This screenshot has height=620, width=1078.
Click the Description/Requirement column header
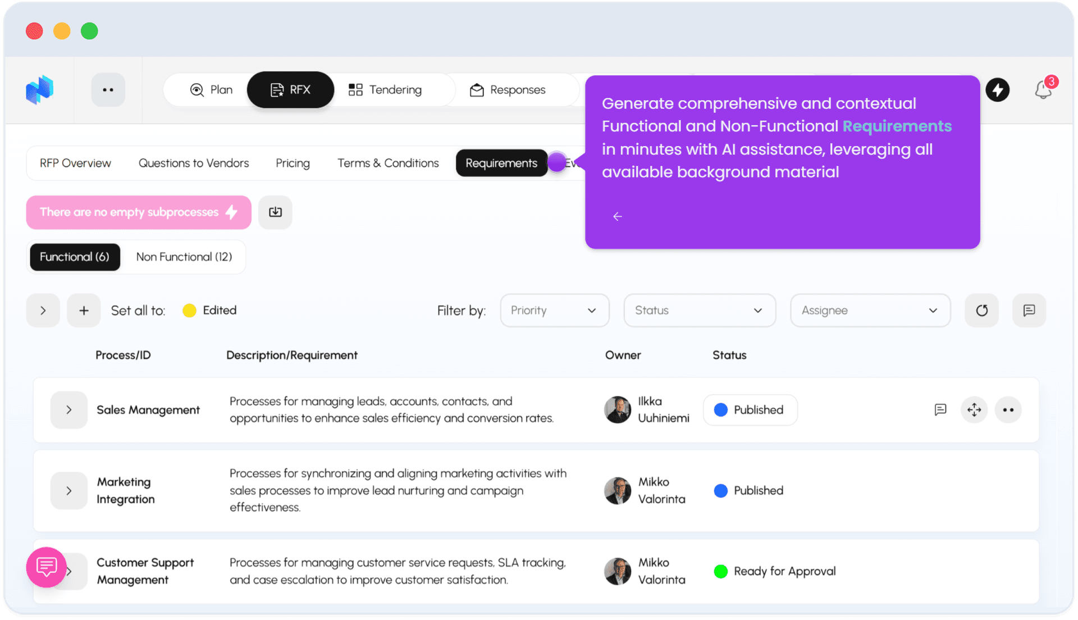click(292, 355)
